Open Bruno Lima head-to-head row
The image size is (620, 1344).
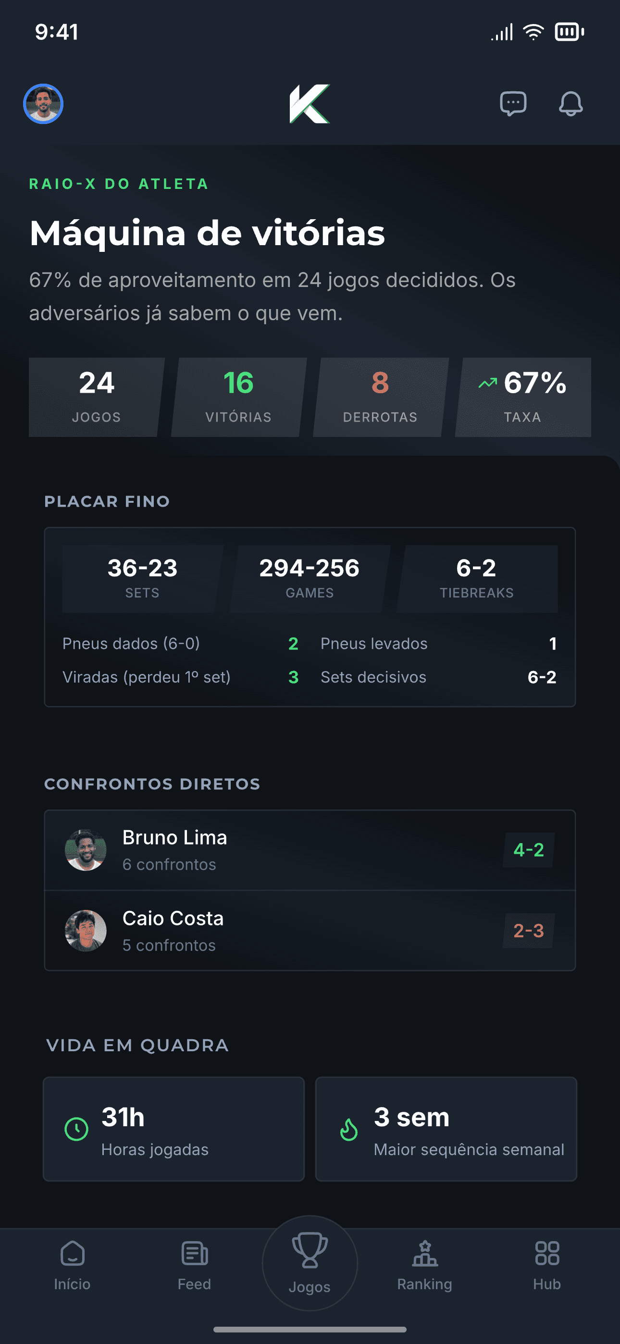310,850
